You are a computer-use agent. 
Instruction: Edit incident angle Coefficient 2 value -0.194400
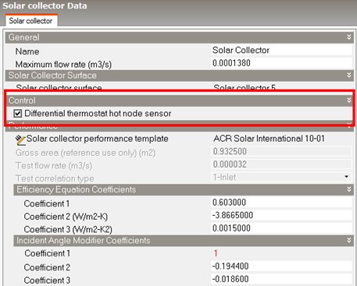click(282, 267)
